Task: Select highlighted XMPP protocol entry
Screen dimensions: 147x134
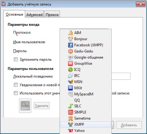Action: [x=86, y=124]
